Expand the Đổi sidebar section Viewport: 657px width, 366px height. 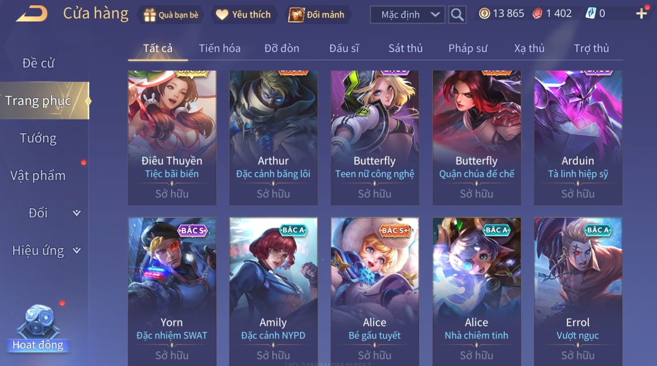click(x=77, y=213)
